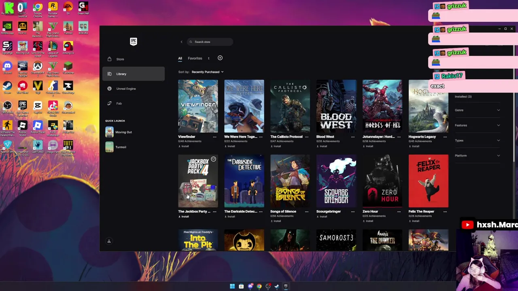518x291 pixels.
Task: Expand the Types filter
Action: point(477,140)
